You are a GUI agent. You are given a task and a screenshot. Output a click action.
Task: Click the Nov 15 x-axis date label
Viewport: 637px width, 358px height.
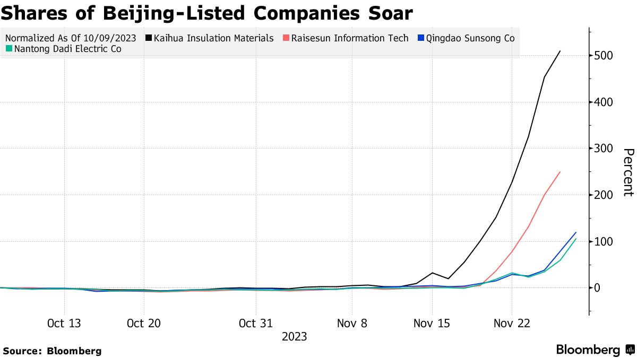point(432,324)
